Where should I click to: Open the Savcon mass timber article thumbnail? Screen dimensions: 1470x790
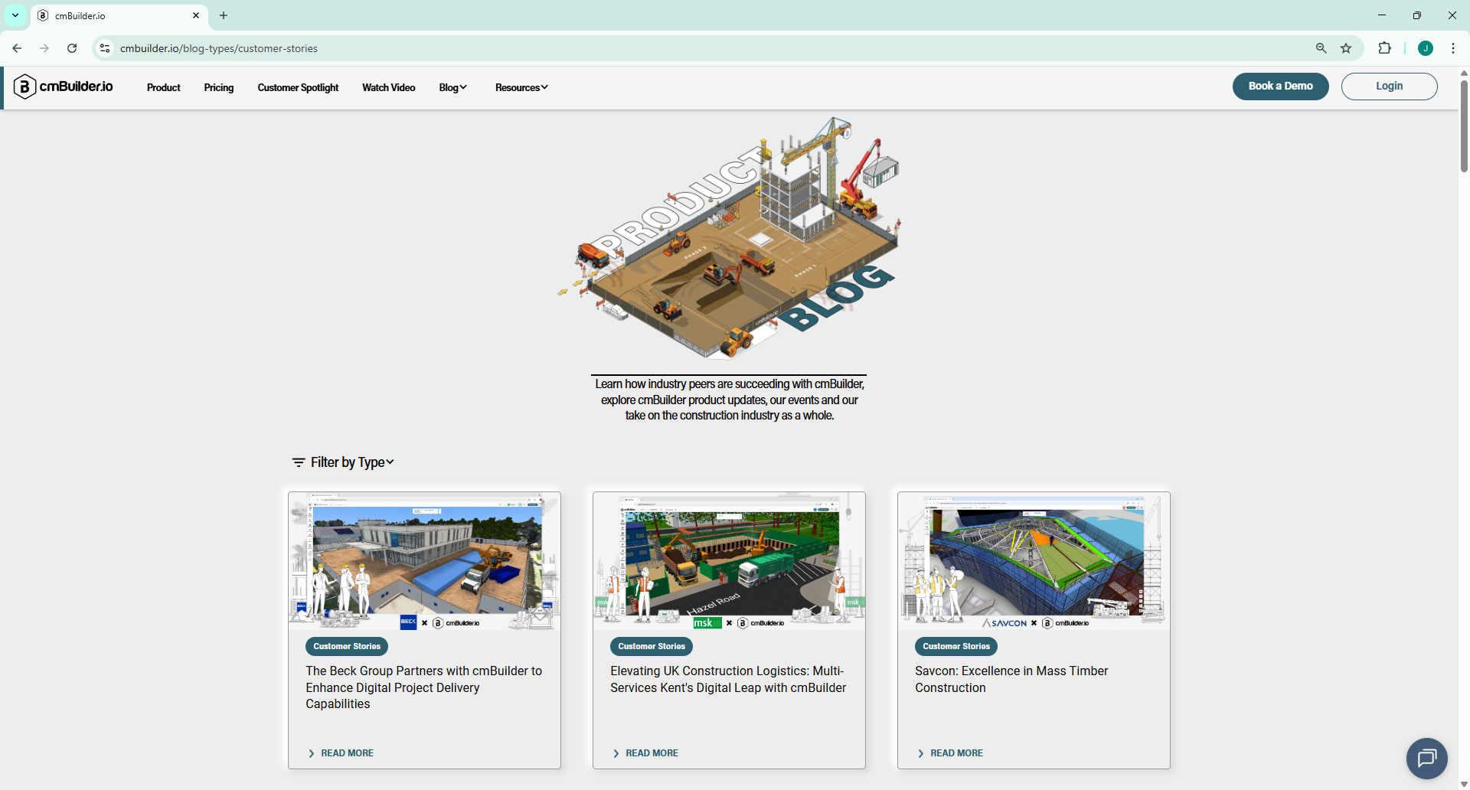click(x=1034, y=561)
